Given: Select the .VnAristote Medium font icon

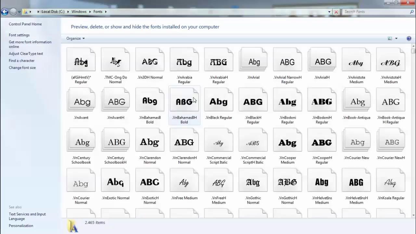Looking at the screenshot, I should coord(357,59).
